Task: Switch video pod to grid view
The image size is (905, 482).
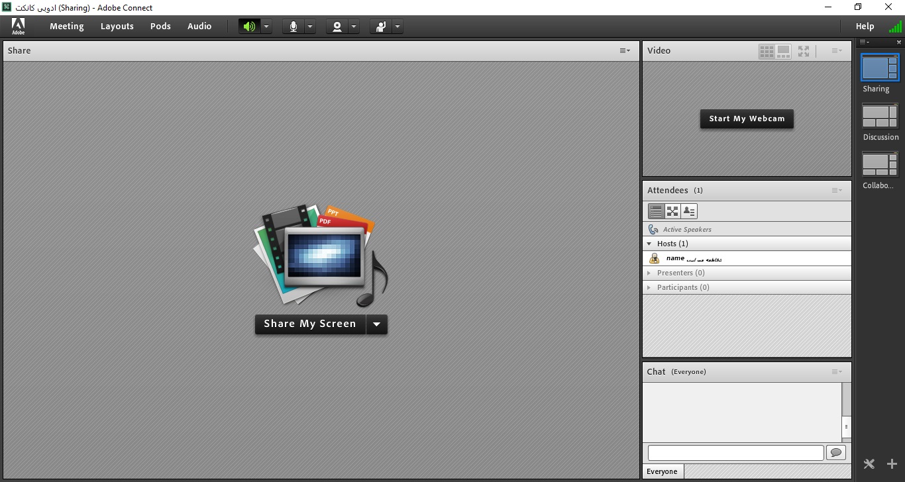Action: [767, 51]
